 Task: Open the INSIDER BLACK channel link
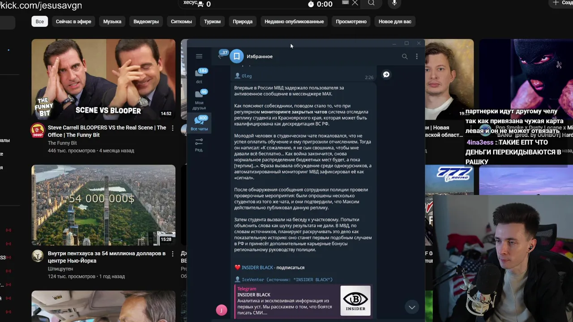(257, 267)
